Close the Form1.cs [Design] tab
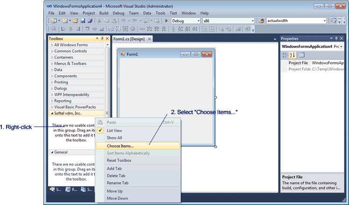This screenshot has height=205, width=349. coord(150,39)
